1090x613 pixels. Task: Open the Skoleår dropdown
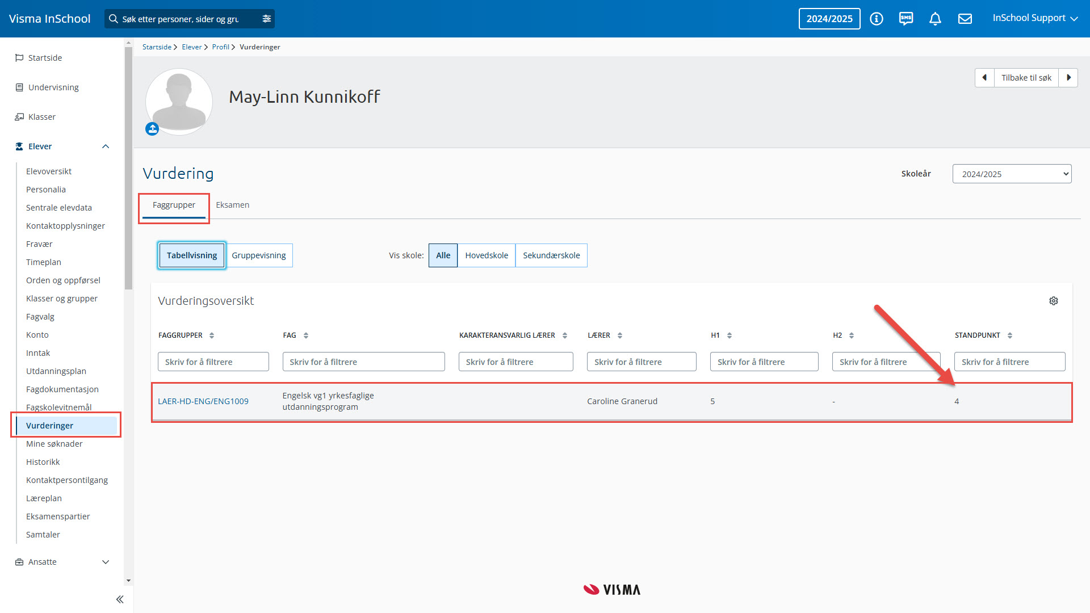pyautogui.click(x=1012, y=174)
